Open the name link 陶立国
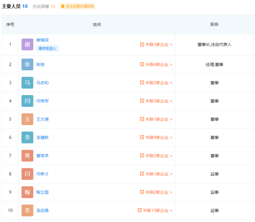 tap(42, 192)
